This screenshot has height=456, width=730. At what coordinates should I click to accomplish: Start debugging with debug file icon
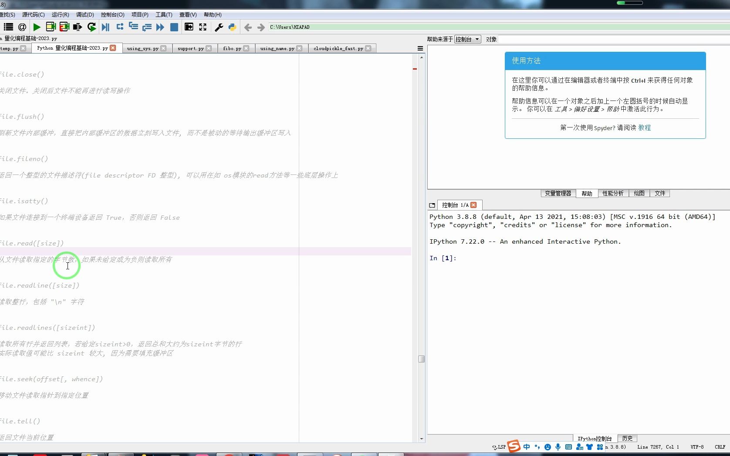coord(105,27)
